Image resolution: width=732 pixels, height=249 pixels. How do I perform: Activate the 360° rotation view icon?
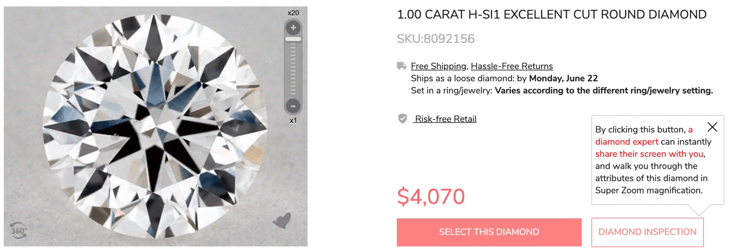pyautogui.click(x=18, y=231)
